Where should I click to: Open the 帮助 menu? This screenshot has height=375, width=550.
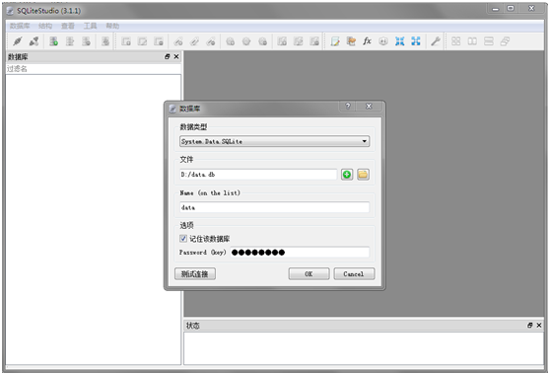click(x=112, y=26)
